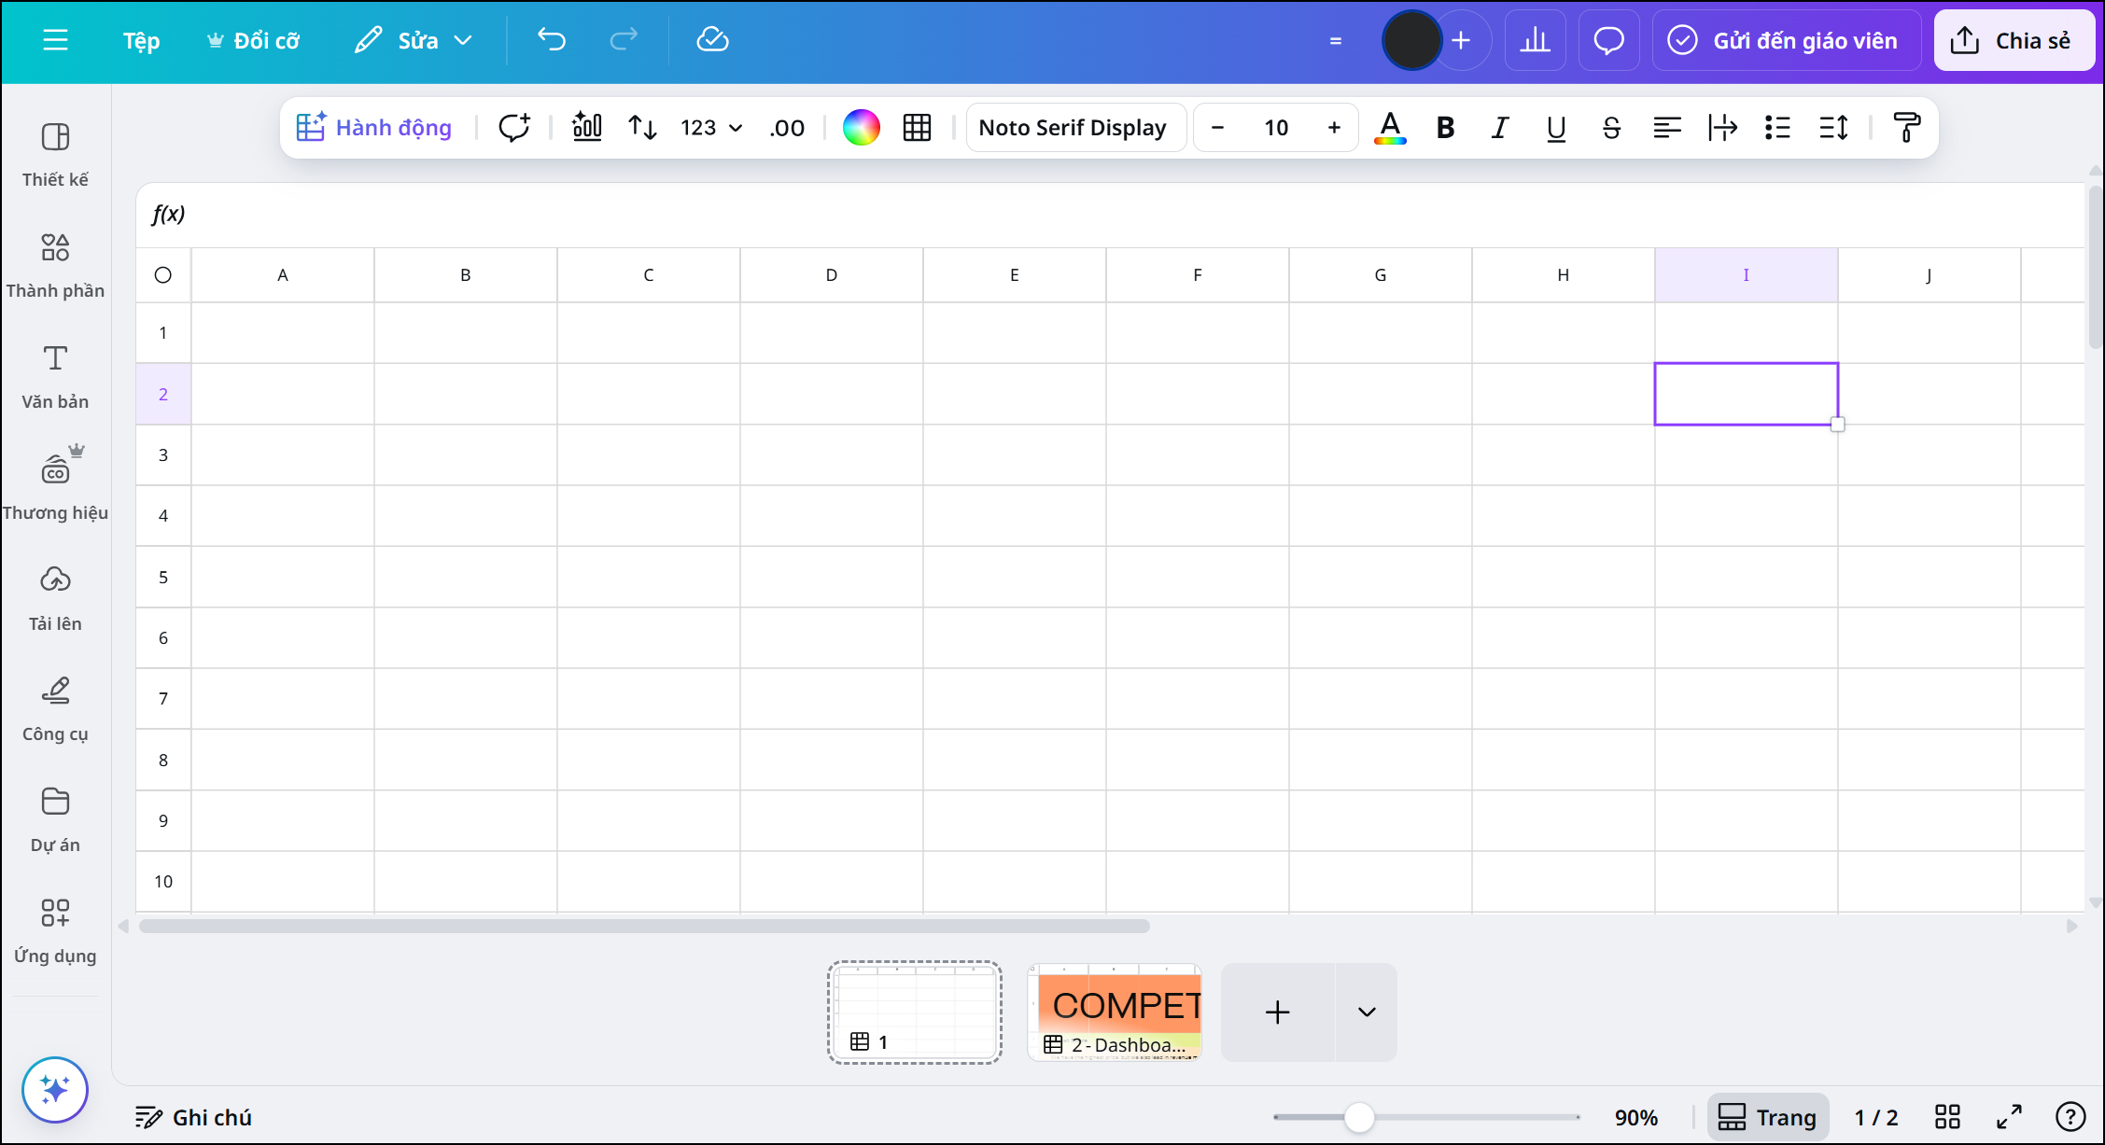Open the help question mark icon
The image size is (2105, 1145).
tap(2070, 1117)
